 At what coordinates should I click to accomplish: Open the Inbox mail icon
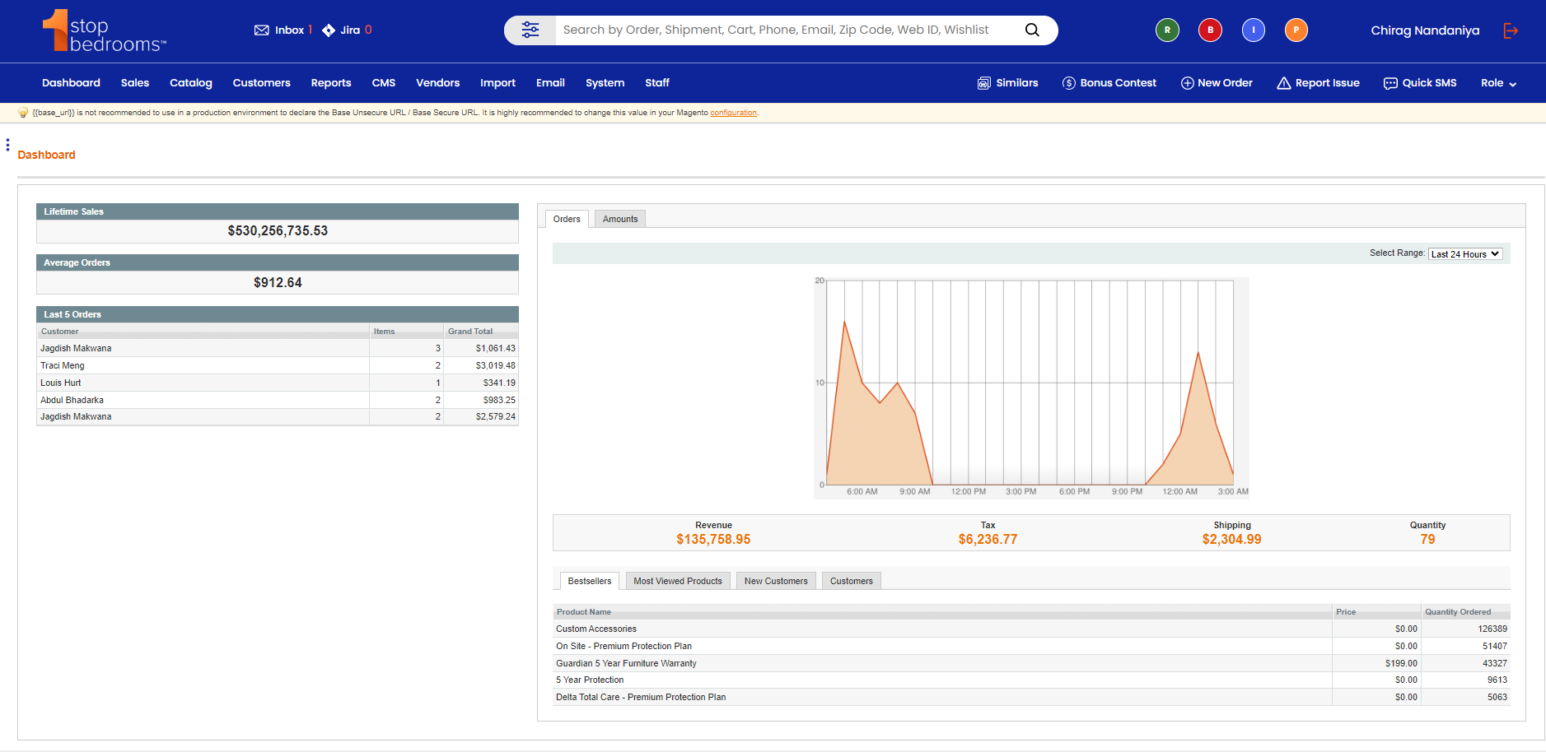[262, 30]
